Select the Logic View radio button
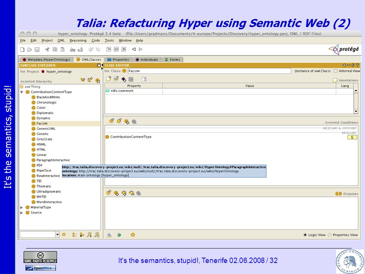Image resolution: width=365 pixels, height=274 pixels. (x=305, y=235)
